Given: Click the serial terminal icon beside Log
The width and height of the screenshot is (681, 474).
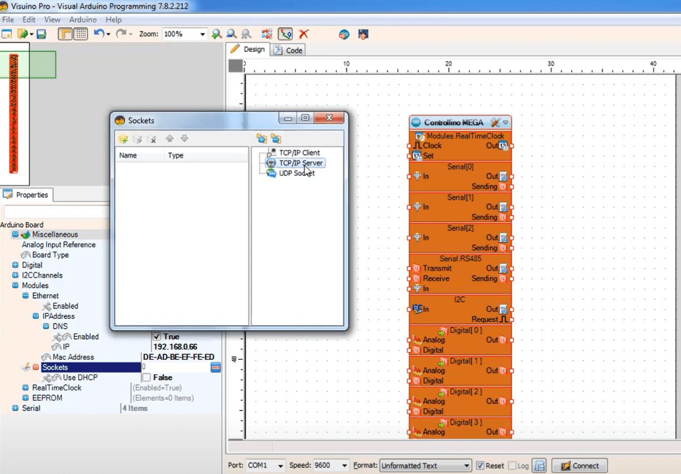Looking at the screenshot, I should coord(539,466).
